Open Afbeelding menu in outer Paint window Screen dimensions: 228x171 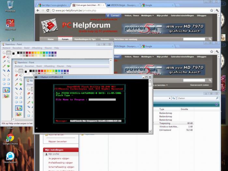coord(37,48)
